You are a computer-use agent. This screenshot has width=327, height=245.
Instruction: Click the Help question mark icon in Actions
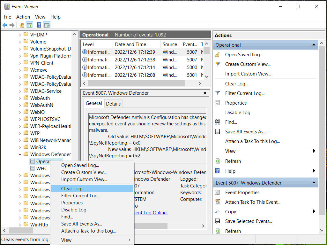(x=218, y=171)
